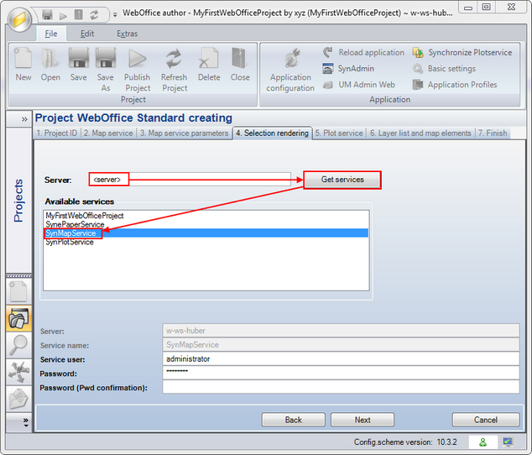Click into the Server input field
The width and height of the screenshot is (532, 455).
(x=190, y=180)
